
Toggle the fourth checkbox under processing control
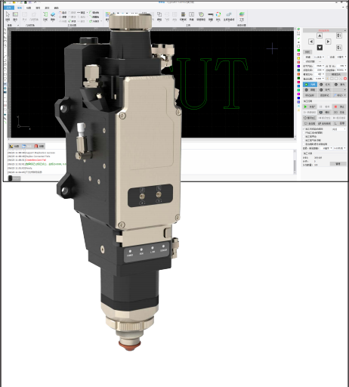click(304, 141)
